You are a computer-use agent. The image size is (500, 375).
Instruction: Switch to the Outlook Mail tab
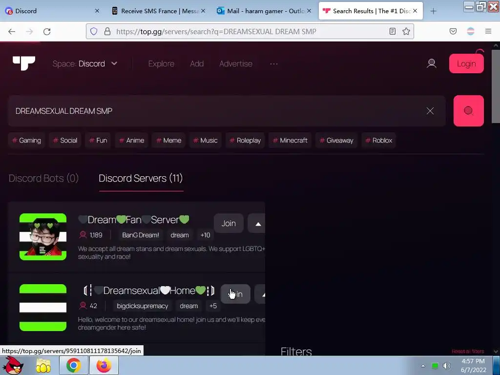264,11
